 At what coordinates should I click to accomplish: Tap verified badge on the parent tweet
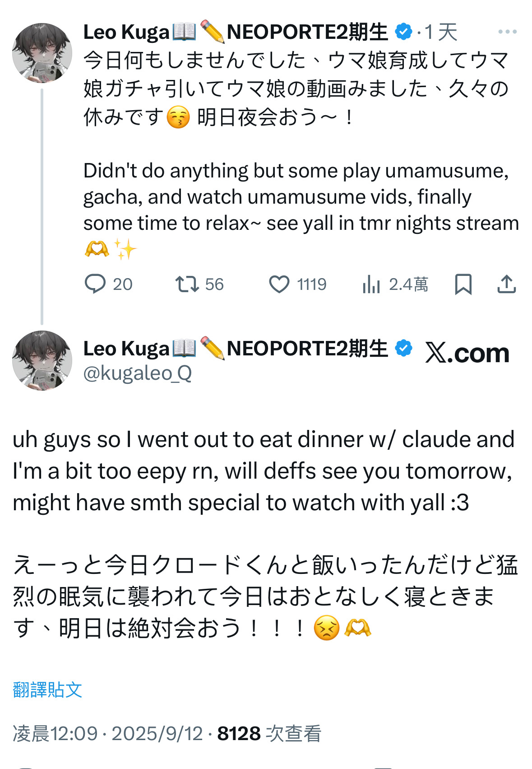403,32
